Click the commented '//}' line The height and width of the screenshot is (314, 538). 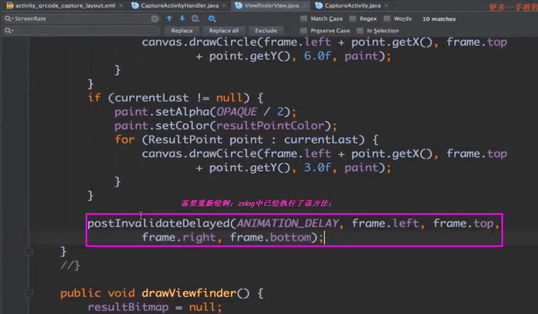pos(70,265)
